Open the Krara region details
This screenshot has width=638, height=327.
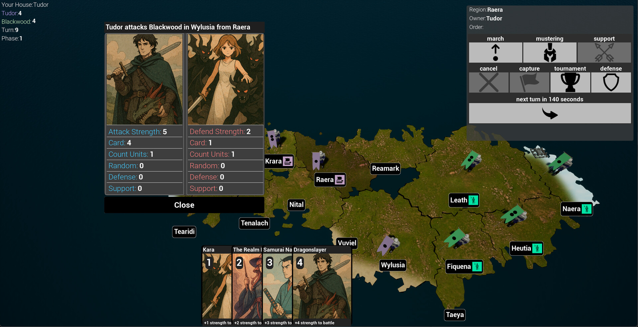279,161
